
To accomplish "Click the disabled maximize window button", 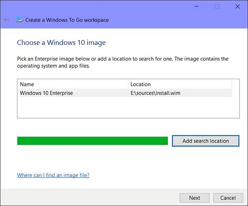I will coord(217,6).
